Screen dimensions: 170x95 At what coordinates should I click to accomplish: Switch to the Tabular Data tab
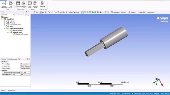point(11,90)
